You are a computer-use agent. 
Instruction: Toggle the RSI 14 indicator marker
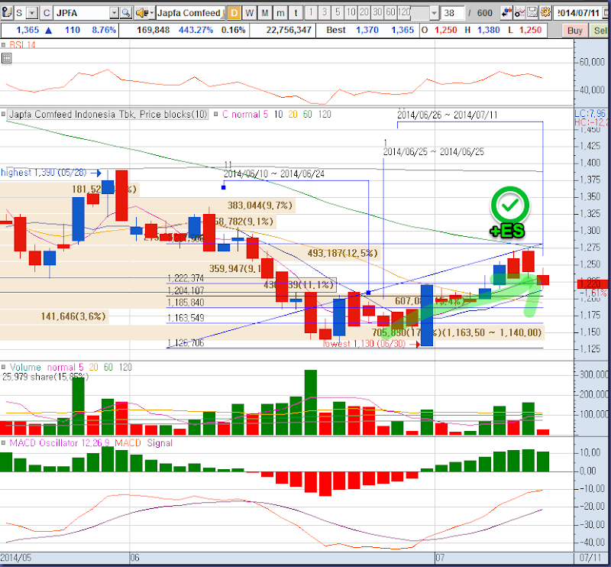click(x=3, y=45)
